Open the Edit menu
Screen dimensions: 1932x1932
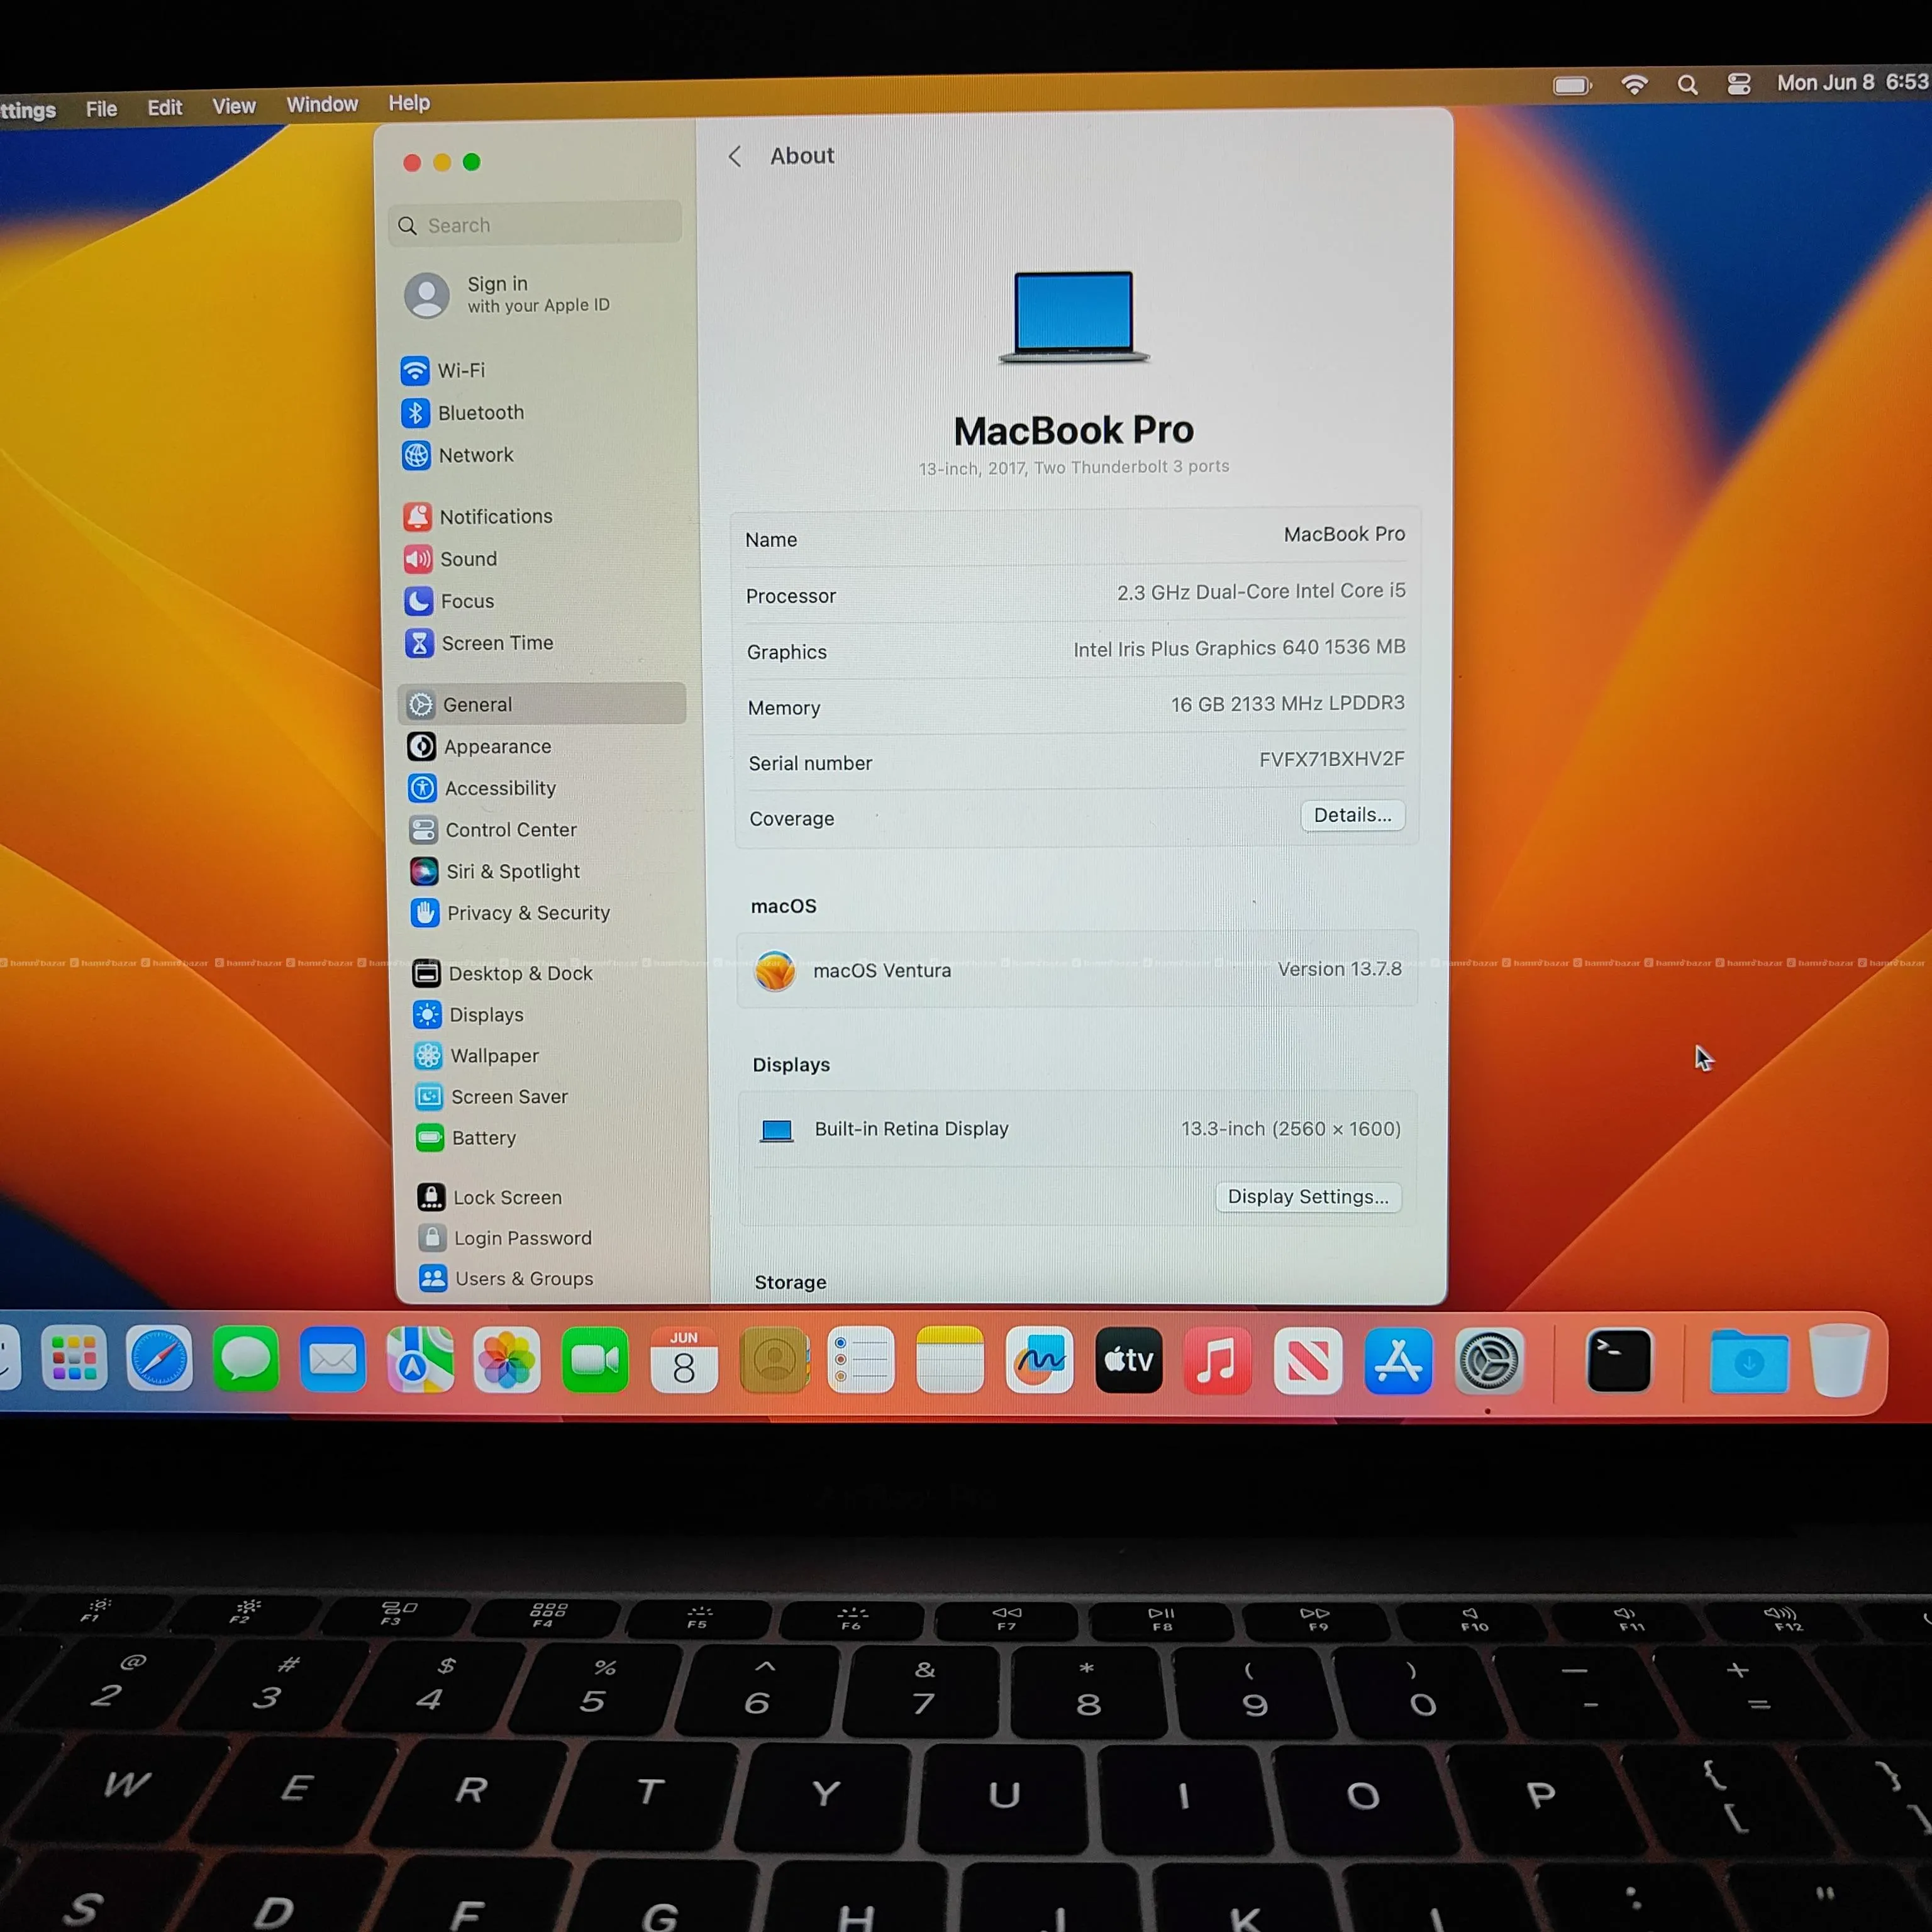[165, 107]
